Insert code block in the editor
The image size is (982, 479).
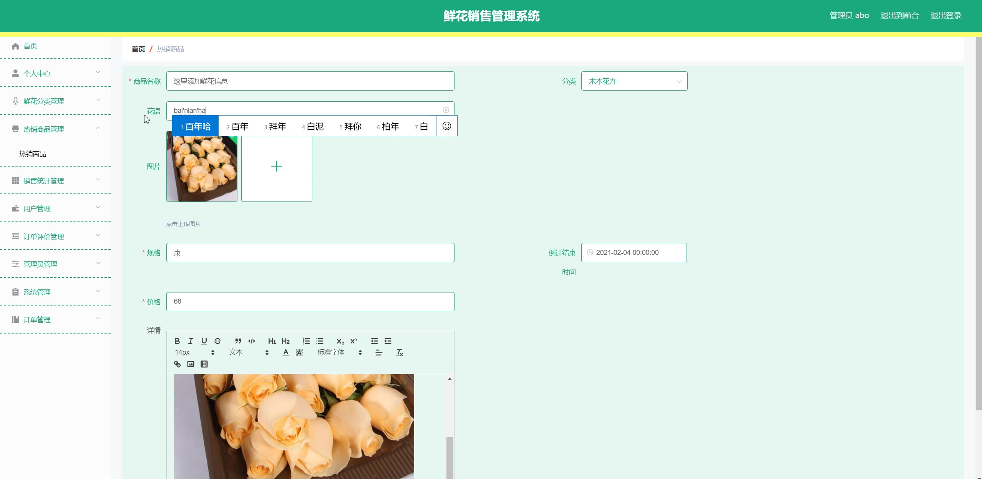coord(252,341)
